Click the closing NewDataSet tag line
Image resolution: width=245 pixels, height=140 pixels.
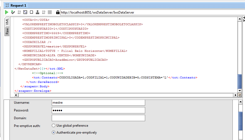[40, 69]
